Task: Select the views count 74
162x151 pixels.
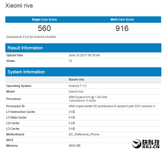Action: pos(70,61)
